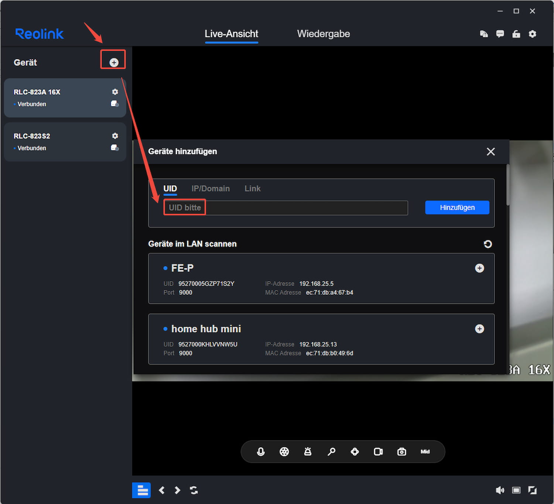Open the language translation icon in header
Viewport: 554px width, 504px height.
tap(484, 34)
